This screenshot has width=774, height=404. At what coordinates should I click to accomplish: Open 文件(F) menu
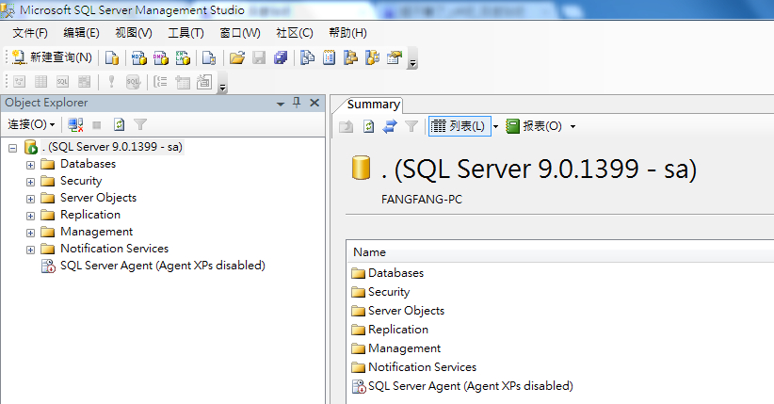tap(30, 33)
